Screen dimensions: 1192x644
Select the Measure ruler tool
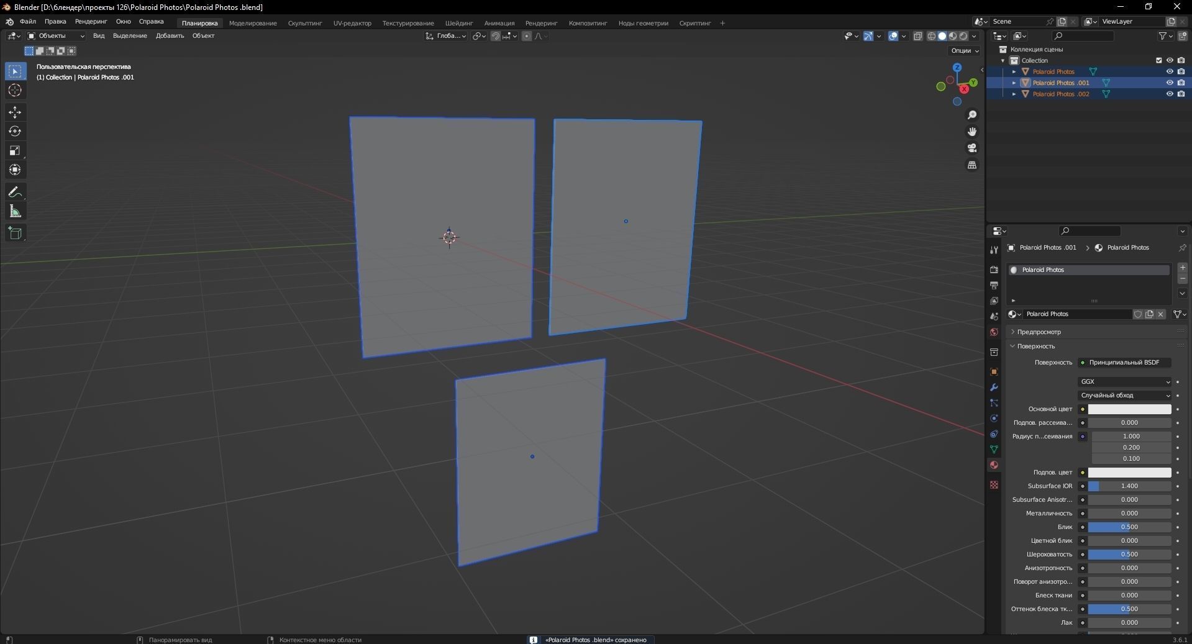(15, 212)
